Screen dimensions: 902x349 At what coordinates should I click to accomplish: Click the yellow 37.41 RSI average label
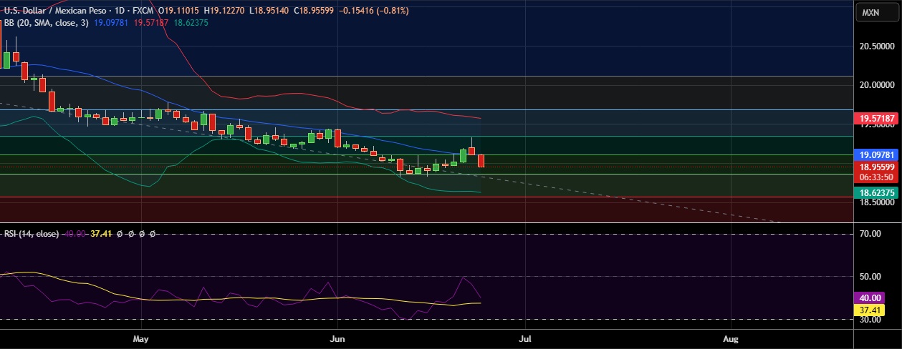coord(869,310)
